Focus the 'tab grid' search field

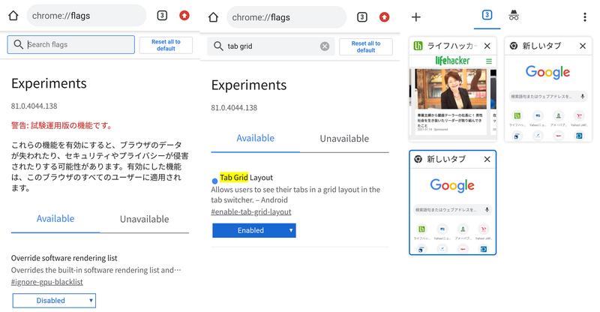271,46
